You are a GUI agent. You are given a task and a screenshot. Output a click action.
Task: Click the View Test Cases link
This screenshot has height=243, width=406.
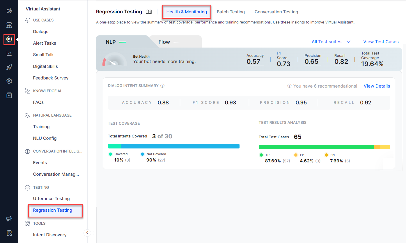[x=381, y=42]
